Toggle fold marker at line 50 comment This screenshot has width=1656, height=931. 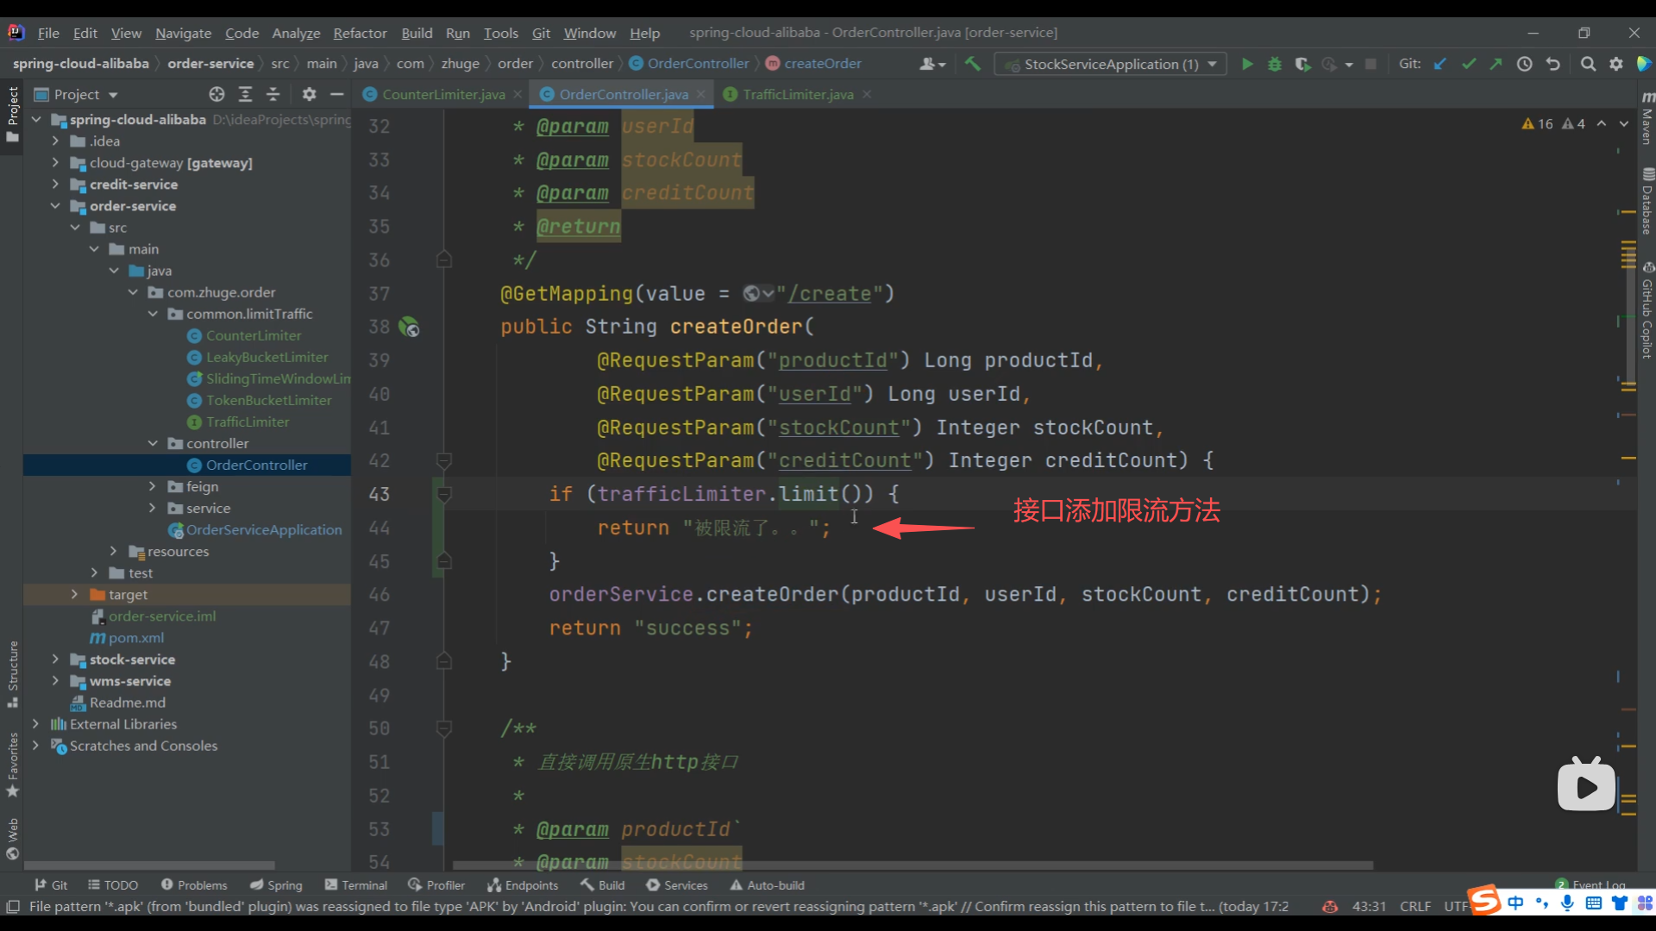point(444,728)
